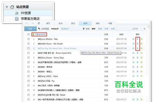This screenshot has height=102, width=155.
Task: Open the 站点资源 home icon
Action: point(12,7)
